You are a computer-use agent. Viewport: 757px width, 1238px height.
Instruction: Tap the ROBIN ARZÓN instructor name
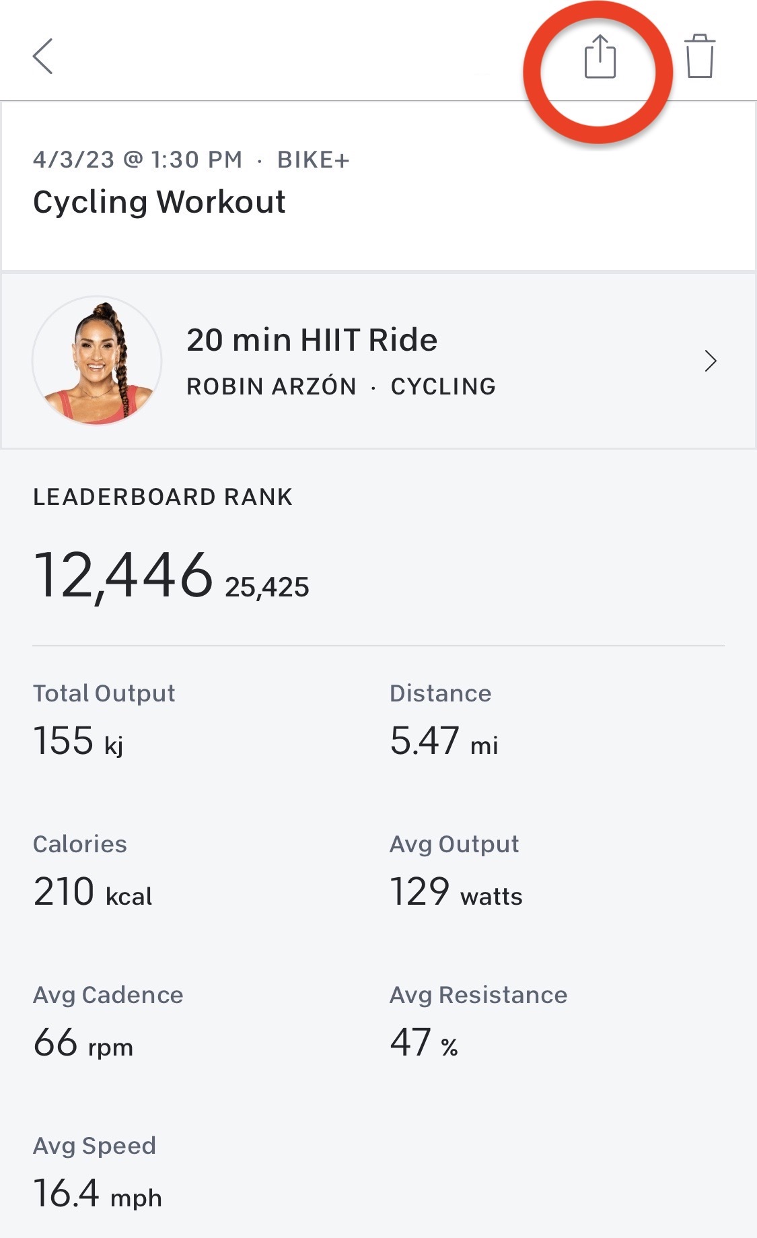click(271, 386)
